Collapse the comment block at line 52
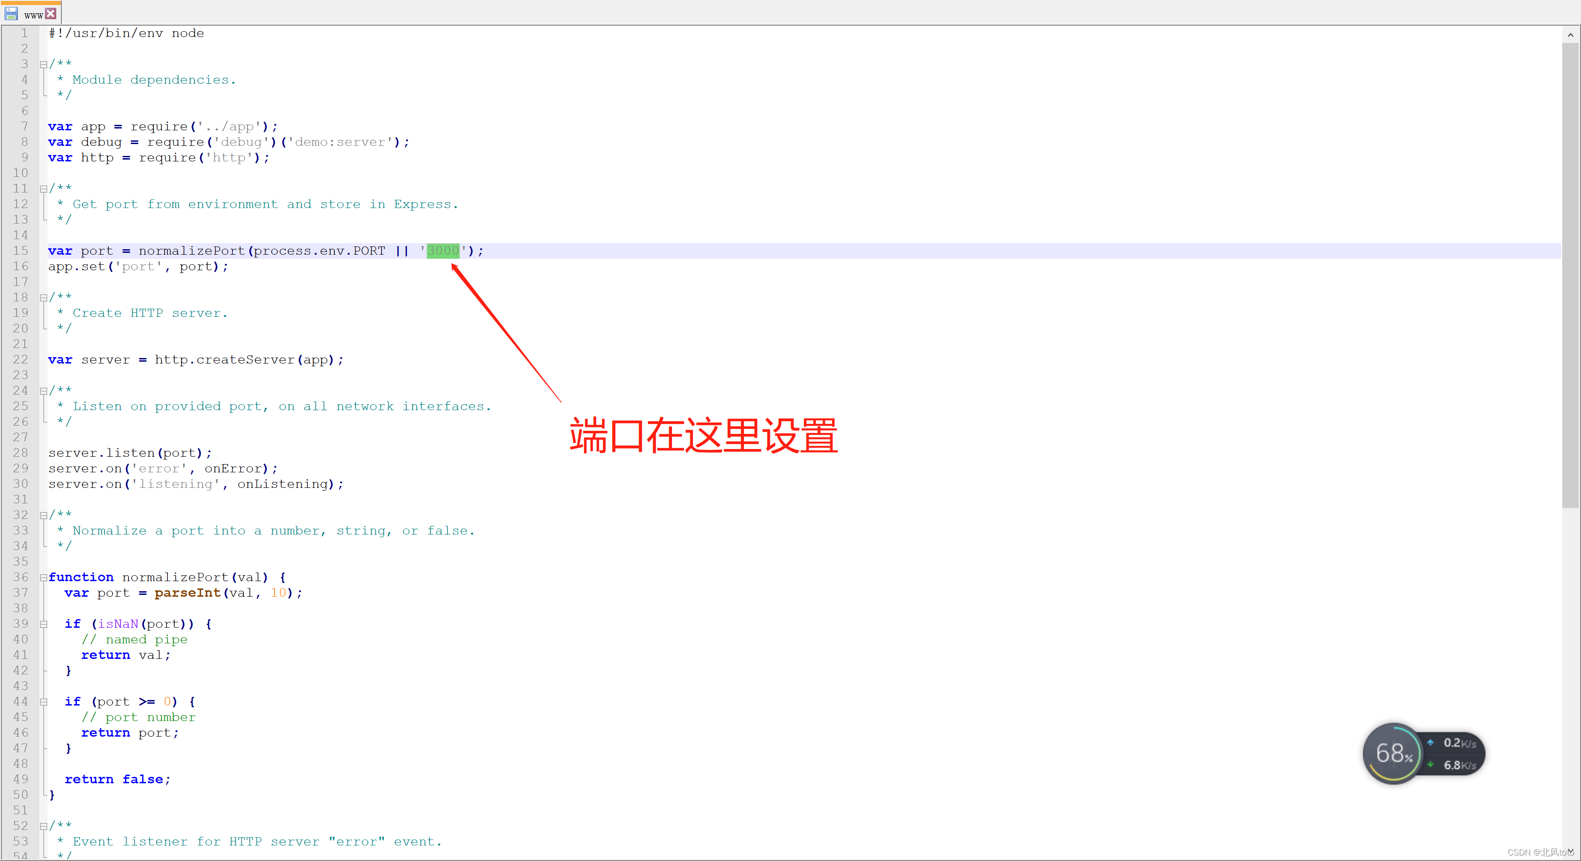Viewport: 1581px width, 861px height. (x=43, y=826)
